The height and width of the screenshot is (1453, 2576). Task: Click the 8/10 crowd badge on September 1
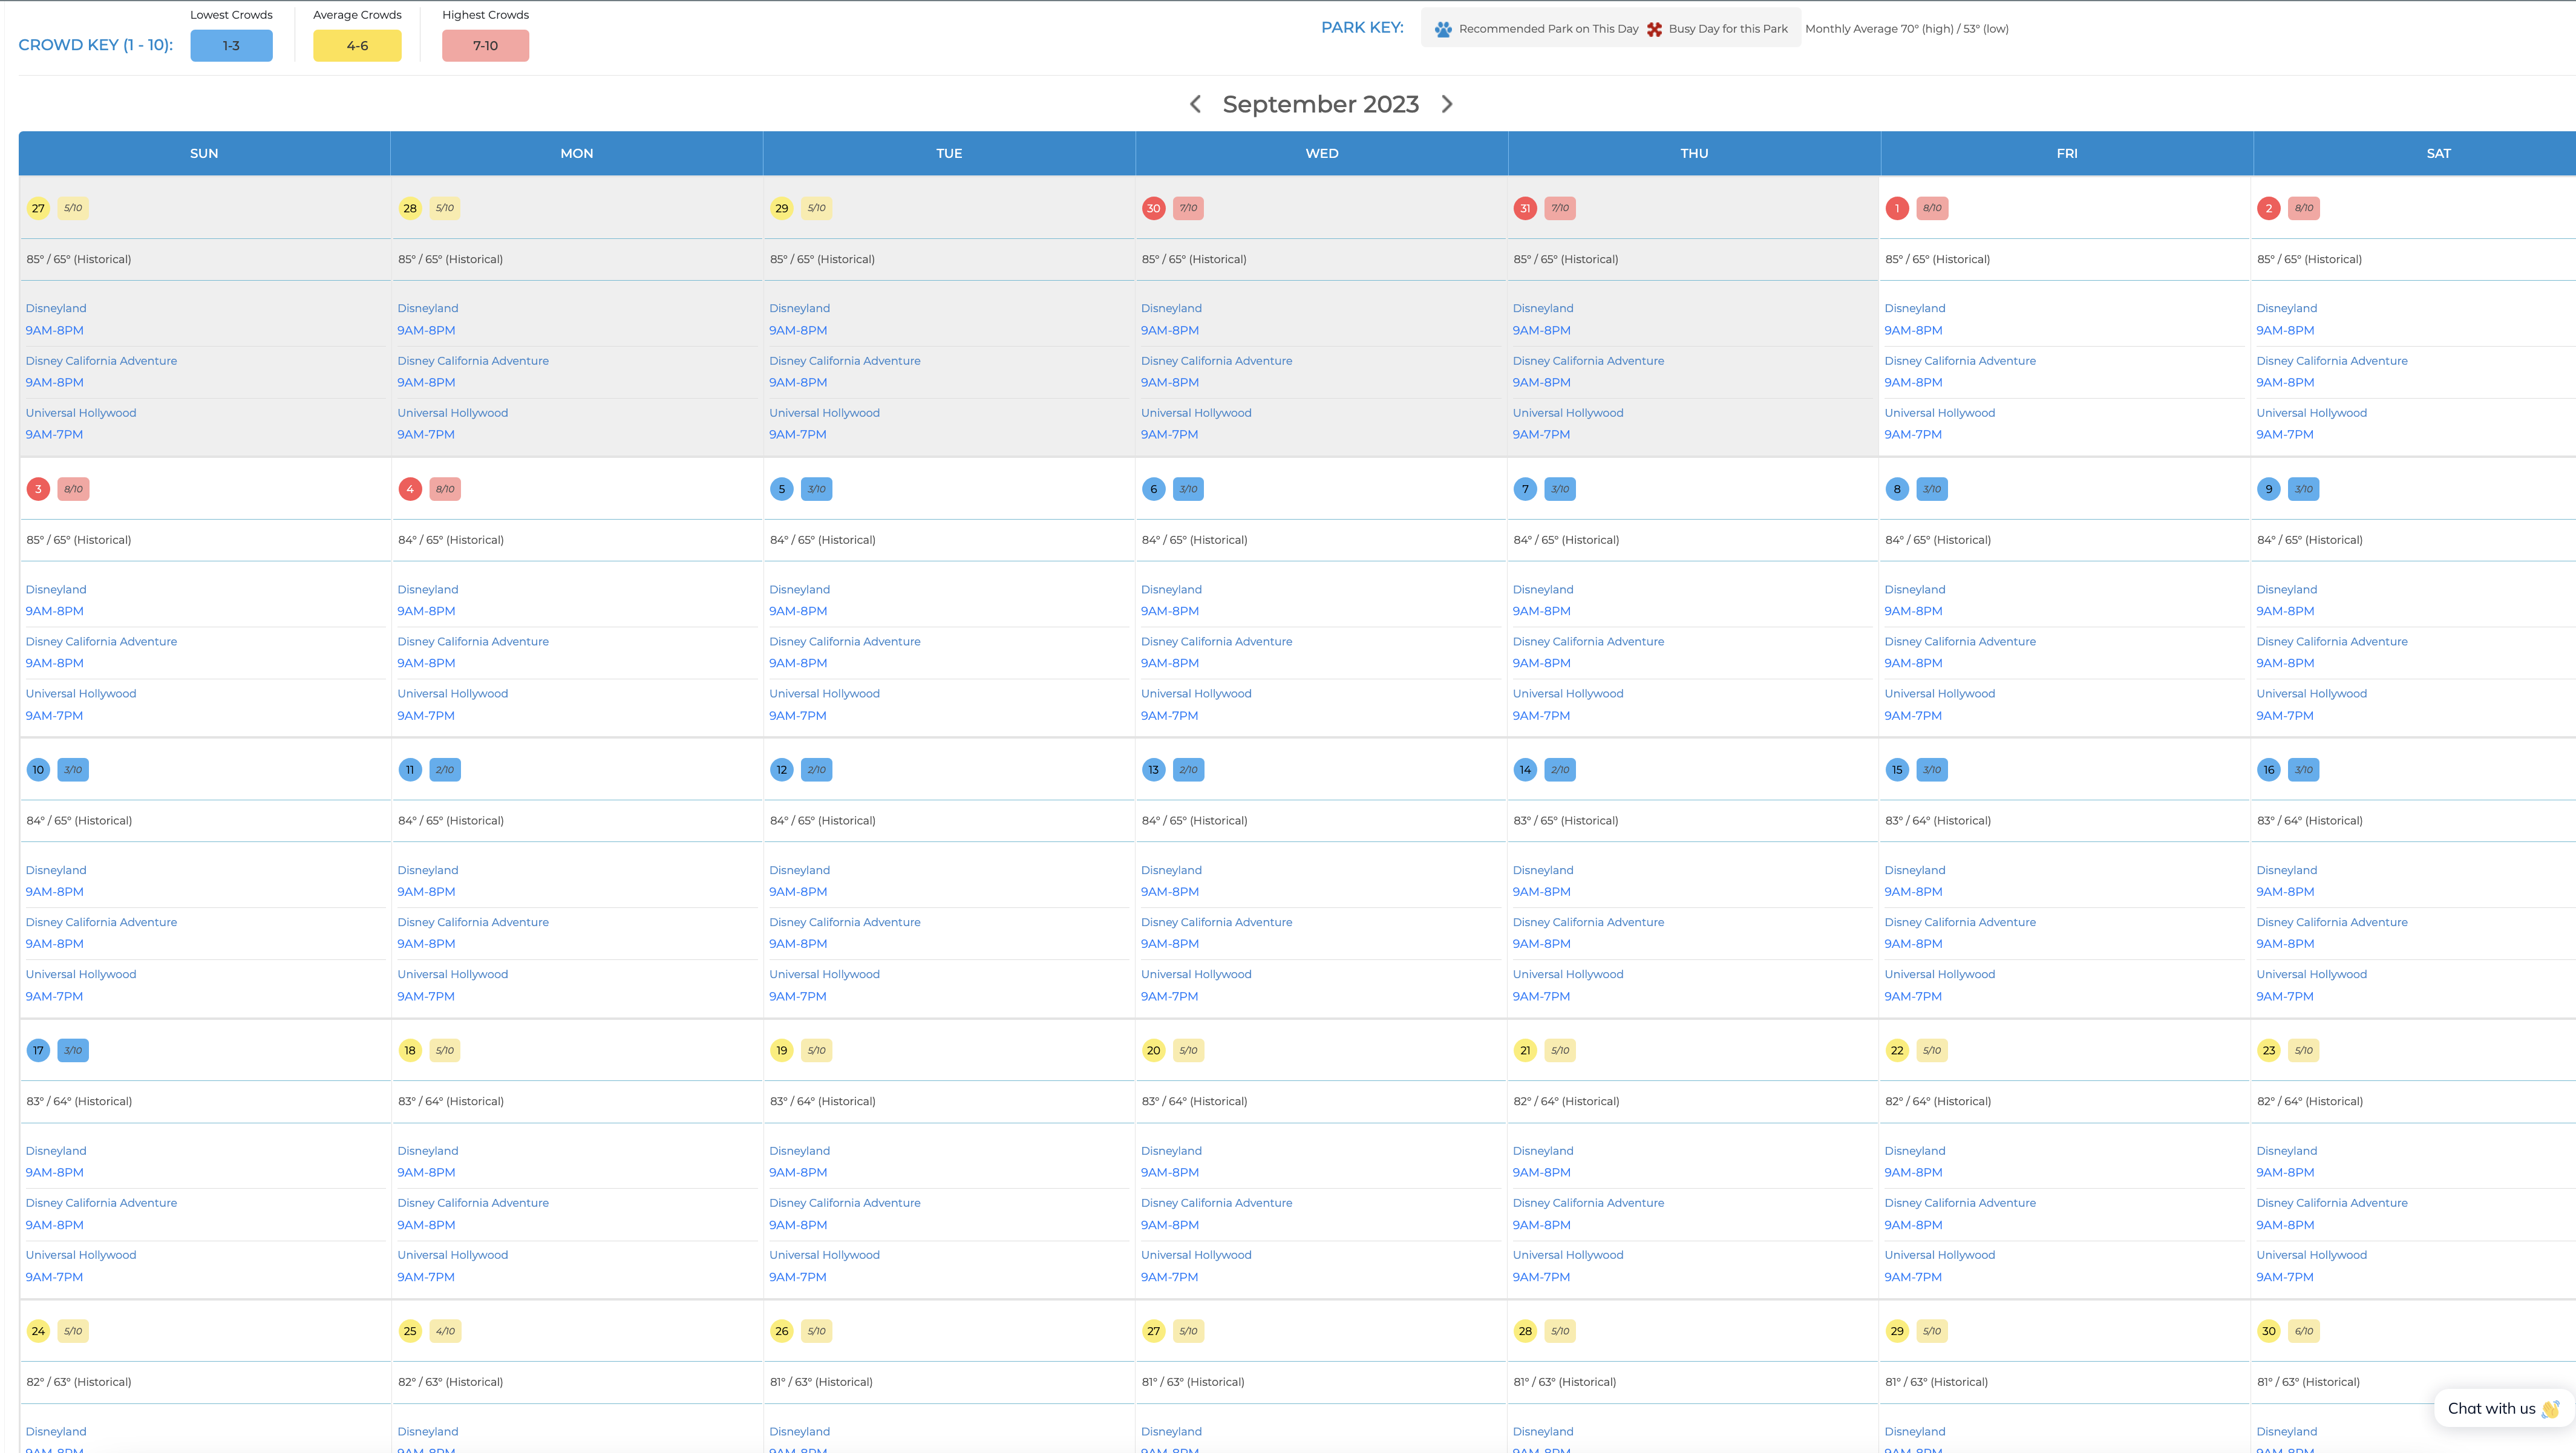(1932, 208)
